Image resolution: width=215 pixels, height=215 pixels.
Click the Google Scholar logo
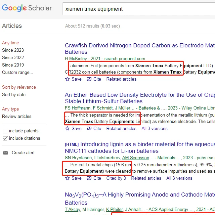click(27, 8)
